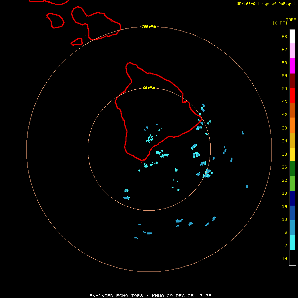Click the 50 NMI range ring label
Image resolution: width=298 pixels, height=298 pixels.
(149, 88)
